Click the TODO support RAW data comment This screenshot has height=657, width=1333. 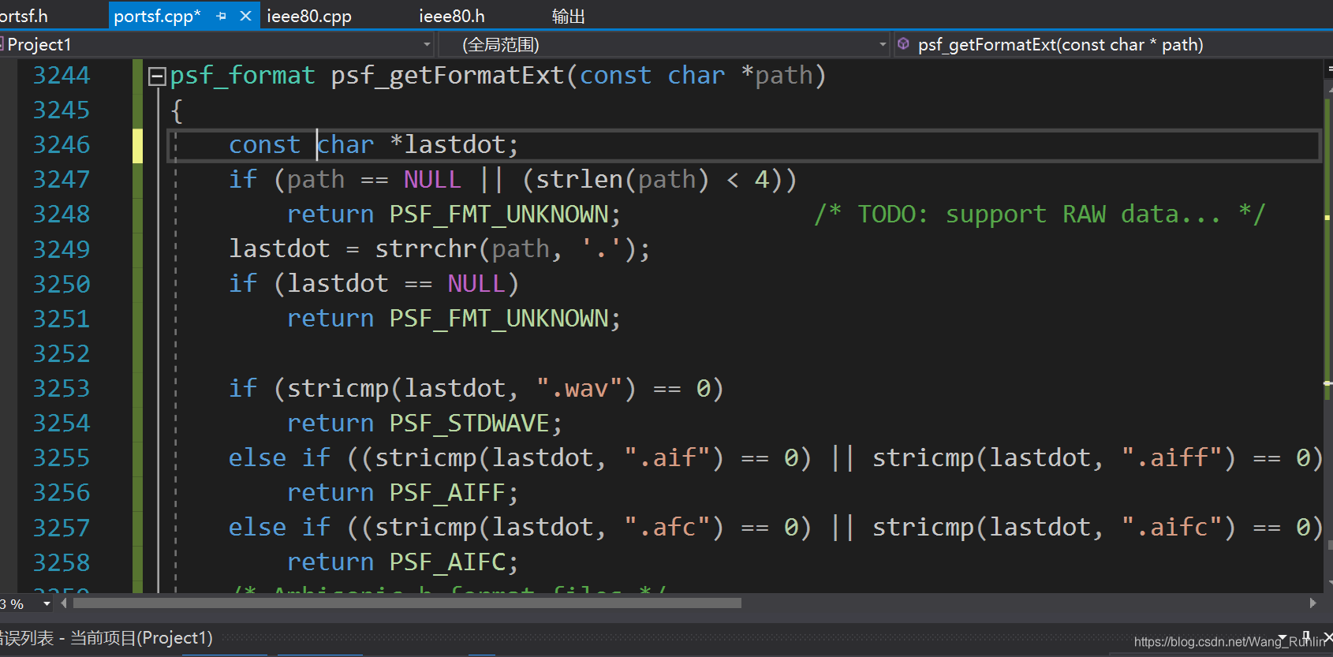click(x=1040, y=215)
